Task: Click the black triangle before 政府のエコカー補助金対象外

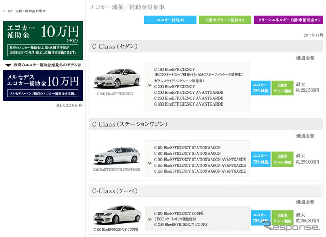Action: [8, 65]
